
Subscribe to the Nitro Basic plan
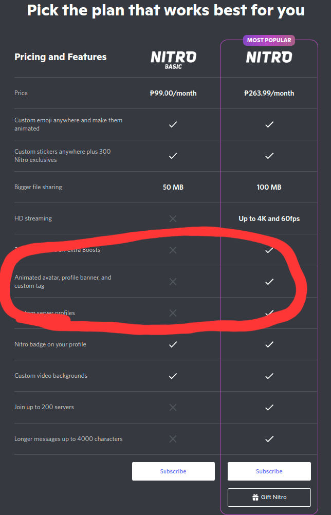pyautogui.click(x=173, y=471)
